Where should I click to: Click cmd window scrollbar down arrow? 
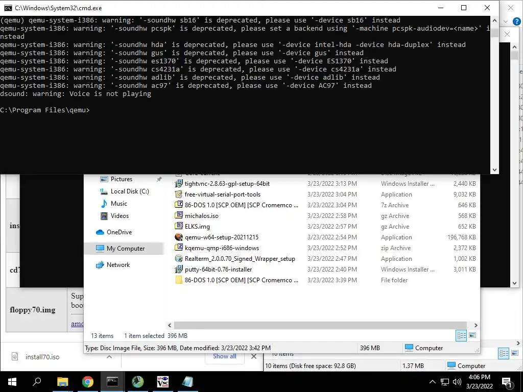(x=494, y=169)
